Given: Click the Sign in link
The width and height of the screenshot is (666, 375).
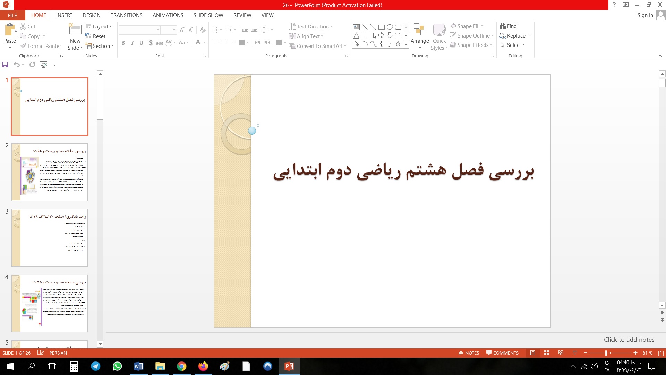Looking at the screenshot, I should tap(645, 15).
